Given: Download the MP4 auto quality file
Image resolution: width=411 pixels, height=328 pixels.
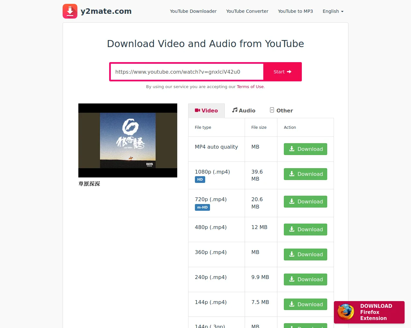Looking at the screenshot, I should (x=305, y=149).
